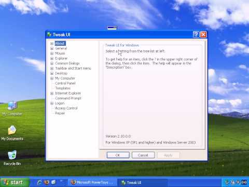This screenshot has width=249, height=187.
Task: Expand the My Computer tree node
Action: pos(52,78)
